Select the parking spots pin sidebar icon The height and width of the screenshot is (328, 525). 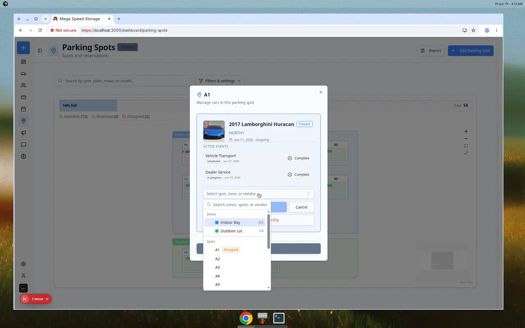(23, 121)
